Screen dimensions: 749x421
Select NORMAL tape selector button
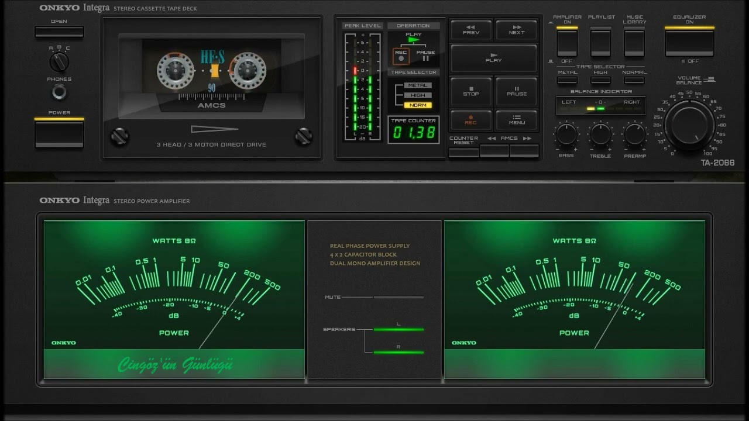pos(634,80)
